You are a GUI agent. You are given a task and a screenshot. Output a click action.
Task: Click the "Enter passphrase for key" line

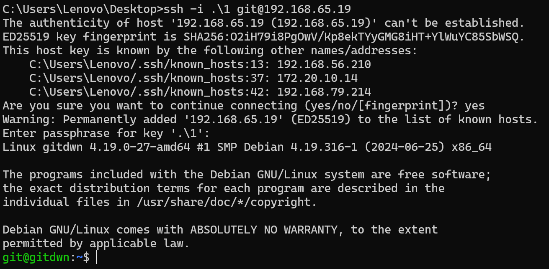click(x=106, y=133)
